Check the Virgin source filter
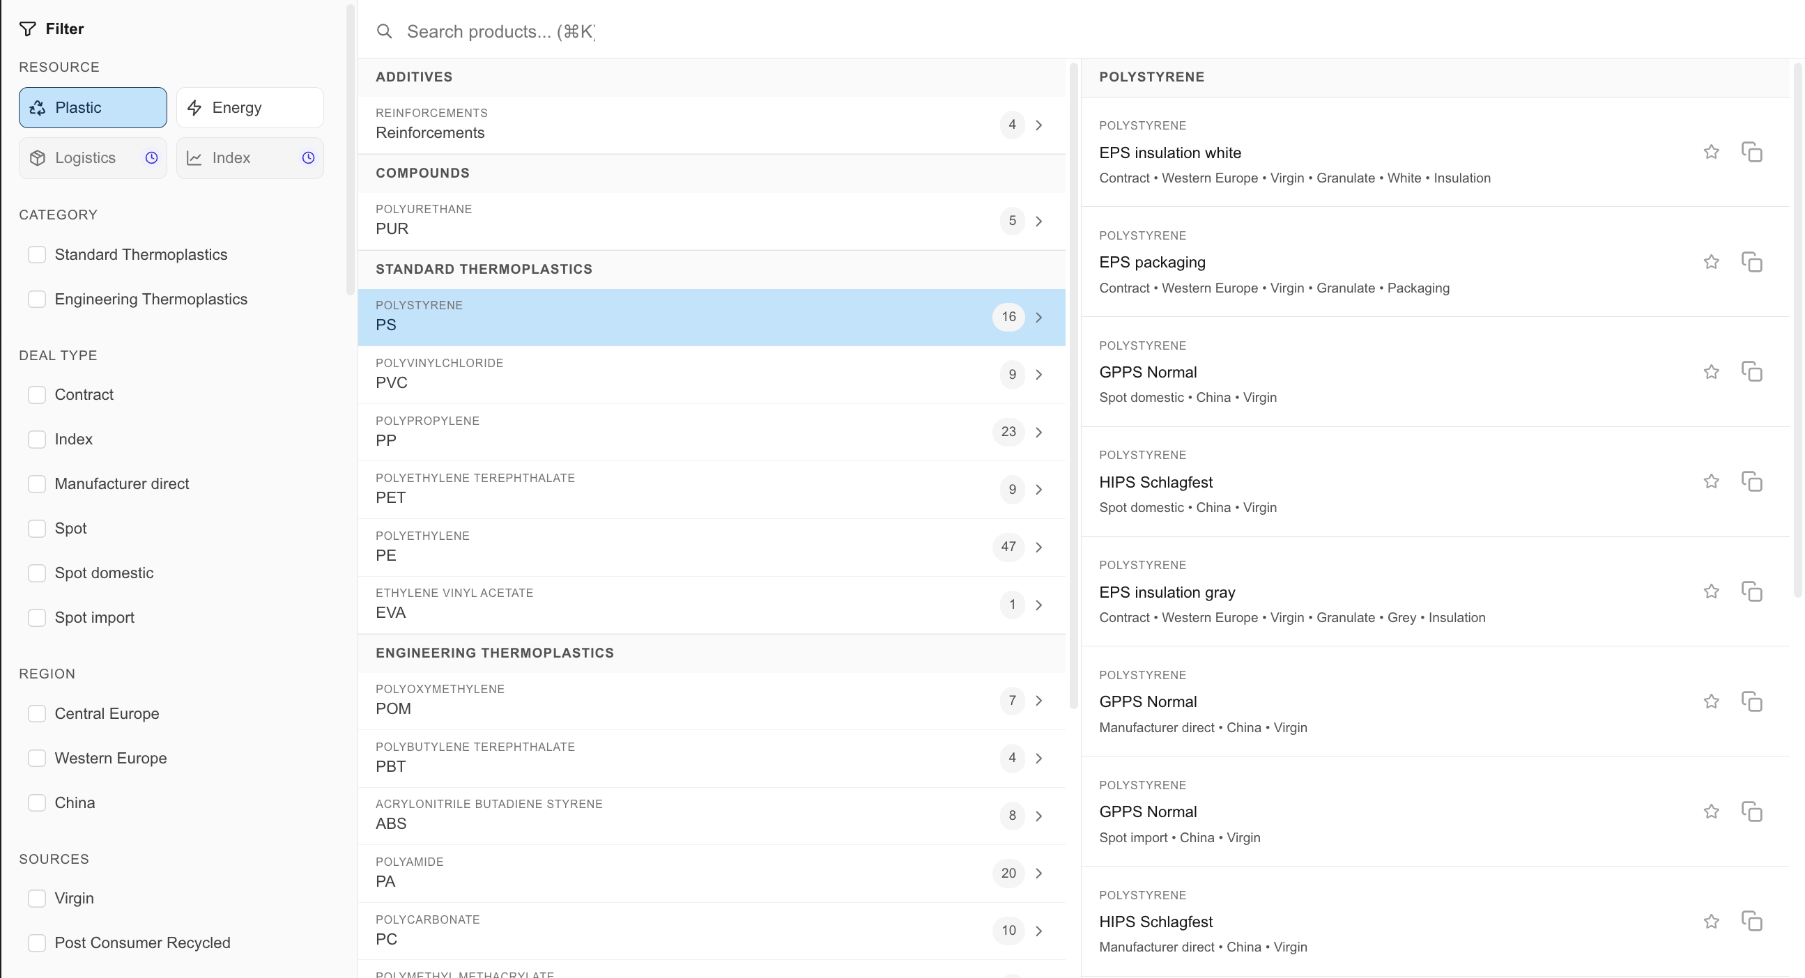The image size is (1805, 978). coord(36,898)
